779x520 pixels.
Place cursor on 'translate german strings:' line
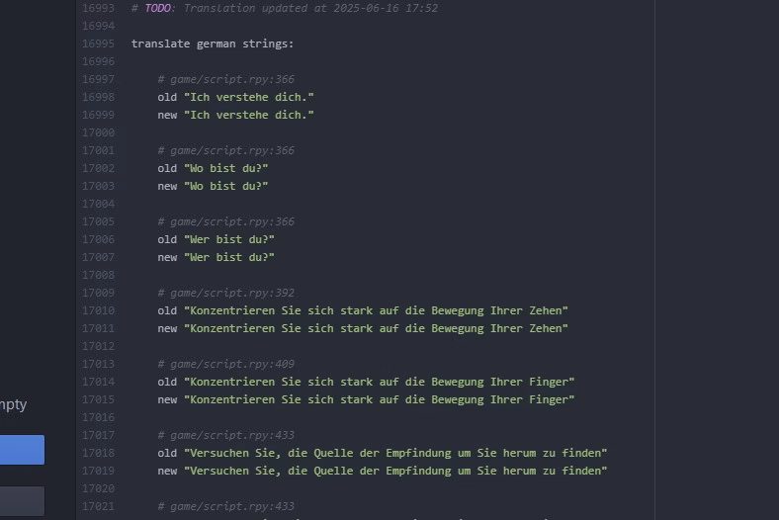[x=213, y=43]
